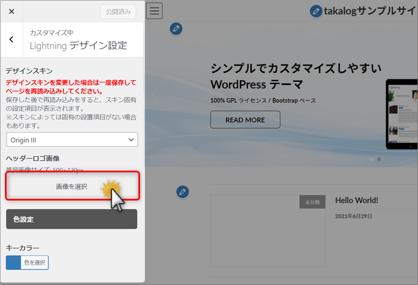Image resolution: width=418 pixels, height=285 pixels.
Task: Expand the 色設定 section header
Action: click(x=72, y=219)
